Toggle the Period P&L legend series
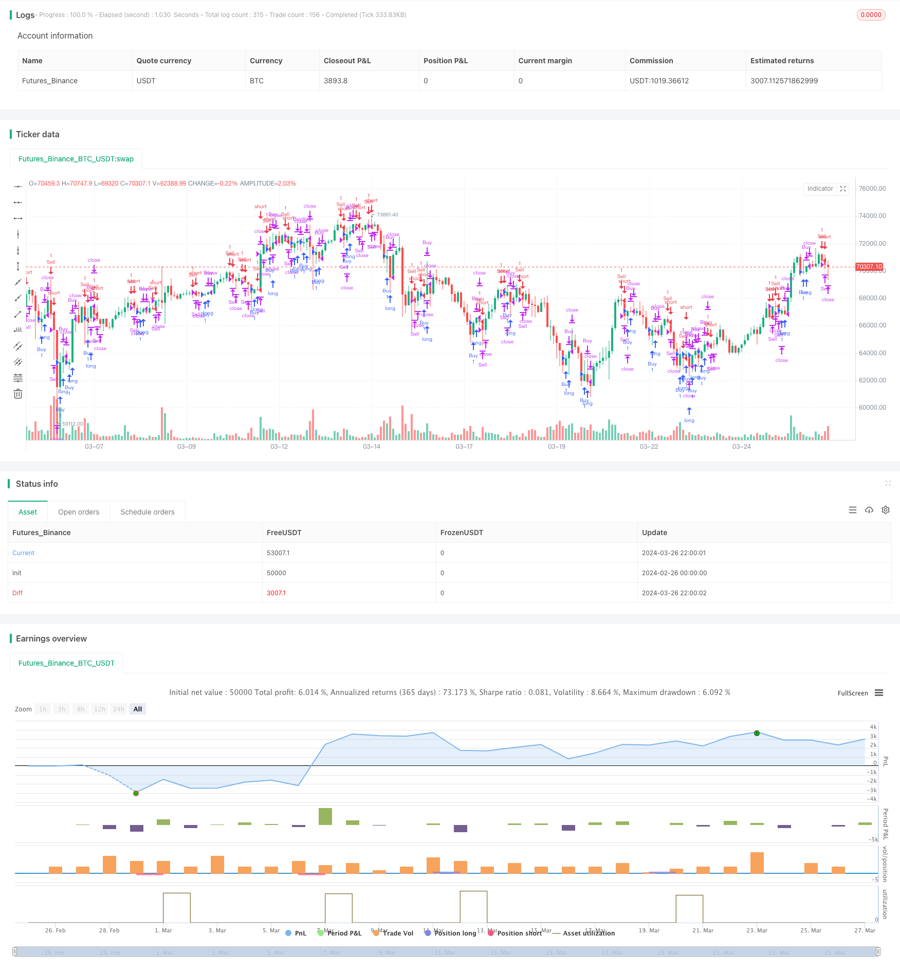 click(x=340, y=933)
